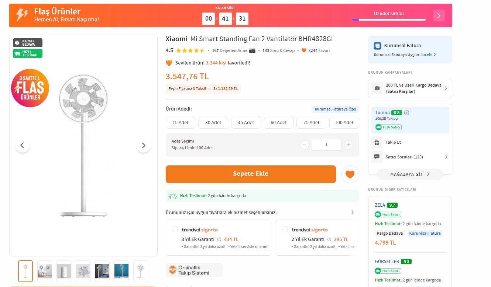This screenshot has width=491, height=287.
Task: Click the cargo box campaign icon
Action: [x=377, y=88]
